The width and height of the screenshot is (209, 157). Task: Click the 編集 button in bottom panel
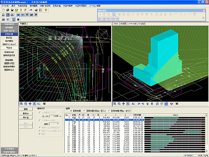click(26, 109)
